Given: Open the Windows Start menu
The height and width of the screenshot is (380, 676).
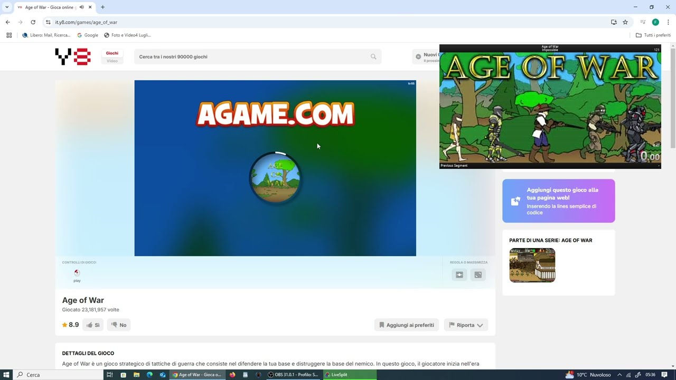Looking at the screenshot, I should click(6, 375).
